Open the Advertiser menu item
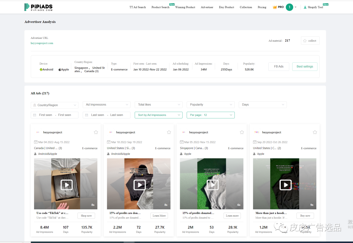 tap(207, 7)
